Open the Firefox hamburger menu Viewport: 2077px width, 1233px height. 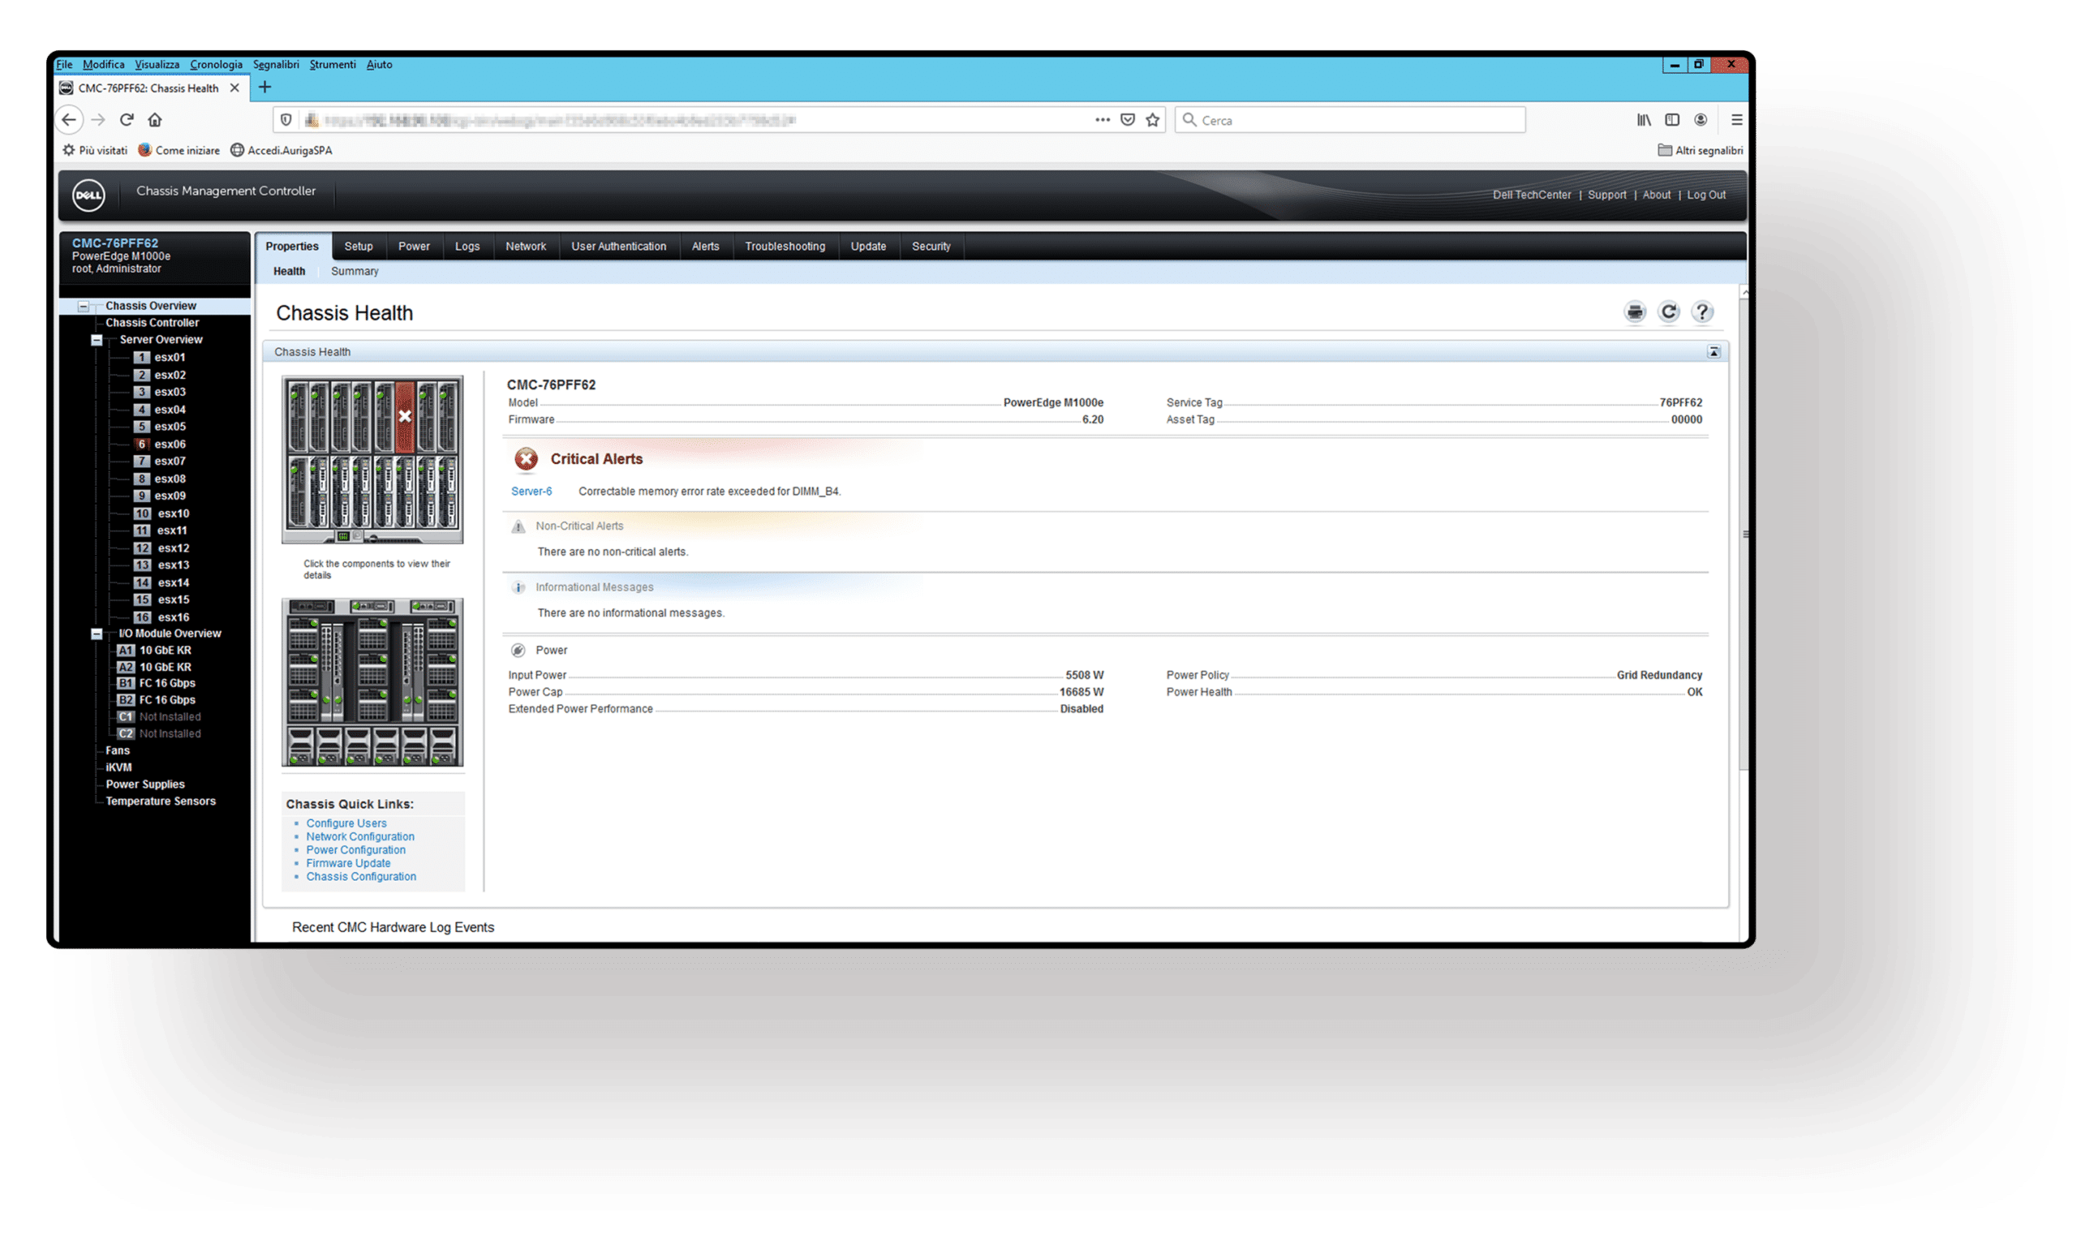pyautogui.click(x=1736, y=119)
